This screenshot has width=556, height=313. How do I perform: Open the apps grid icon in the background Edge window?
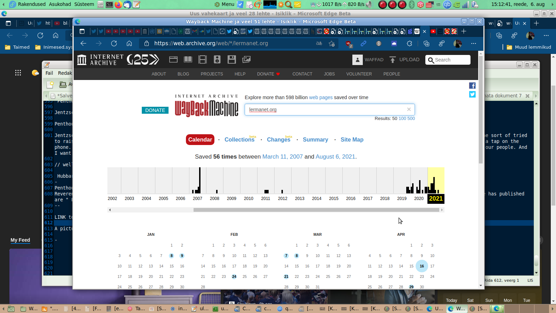click(18, 73)
